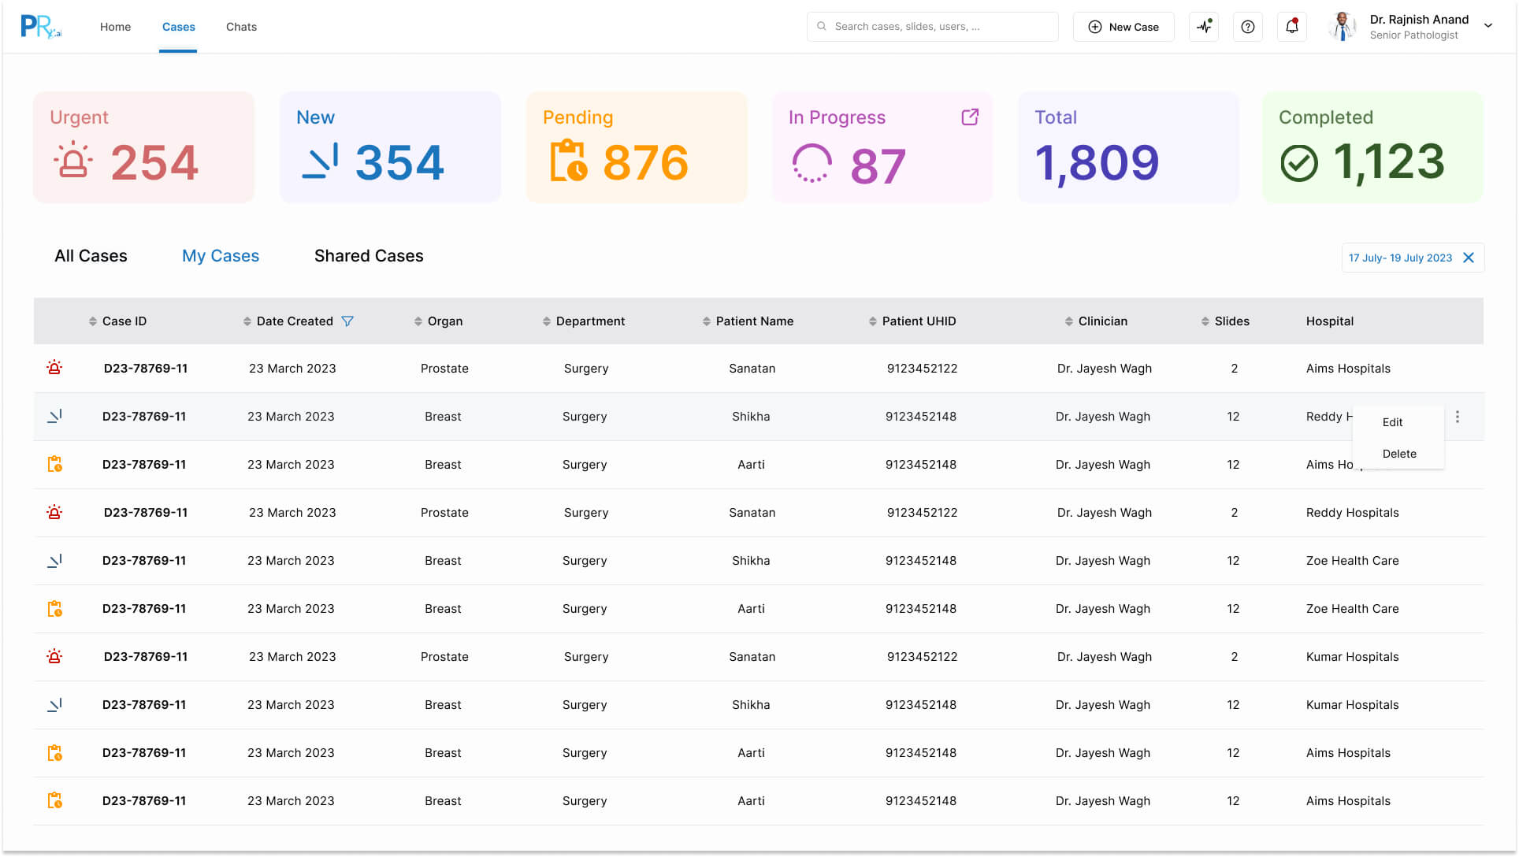
Task: Click the PR logo in top-left
Action: pos(41,27)
